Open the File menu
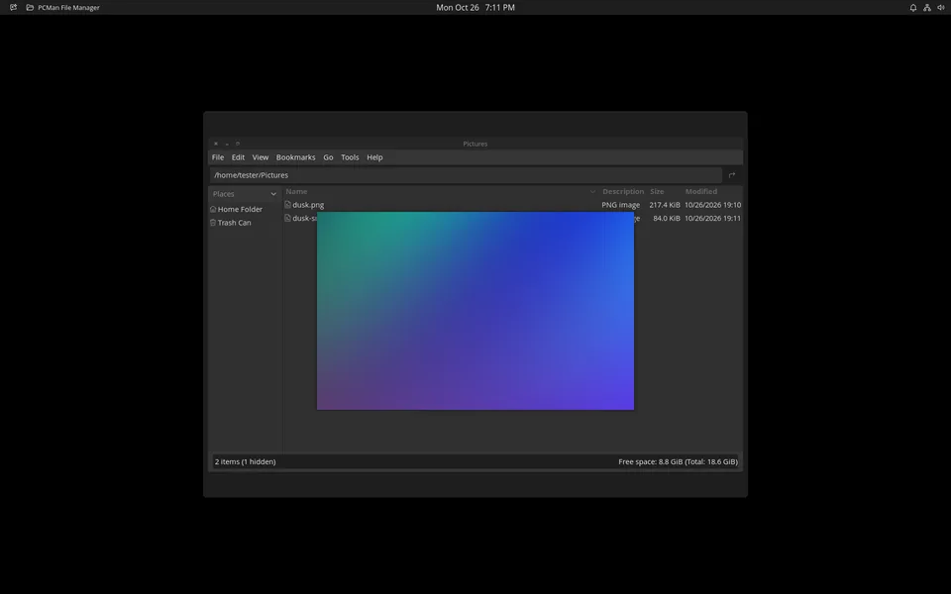 pos(218,157)
